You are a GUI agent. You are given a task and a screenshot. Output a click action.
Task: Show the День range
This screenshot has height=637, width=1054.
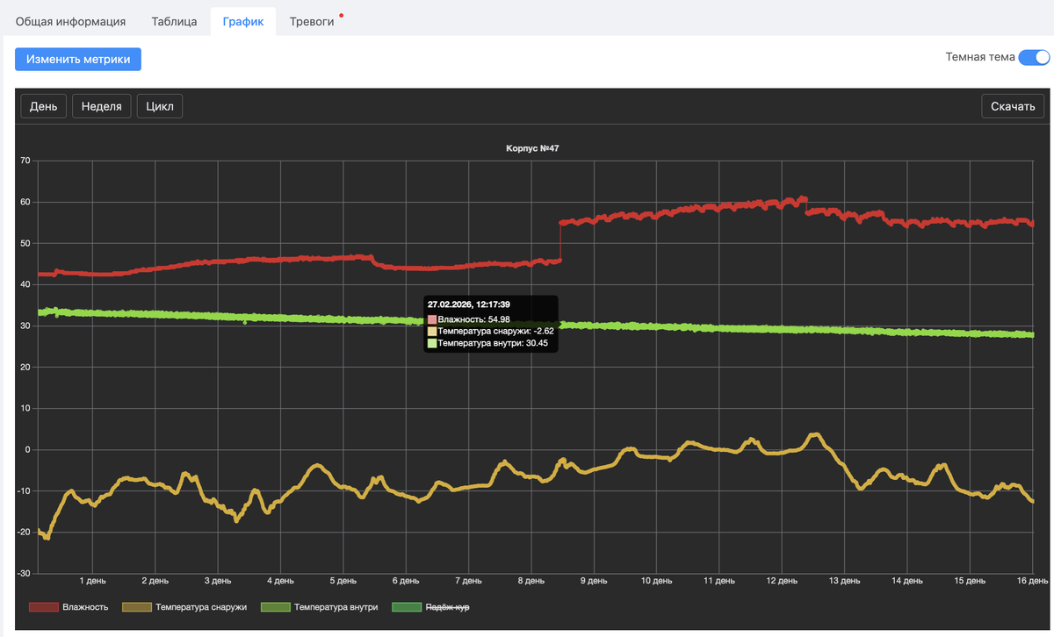click(43, 106)
